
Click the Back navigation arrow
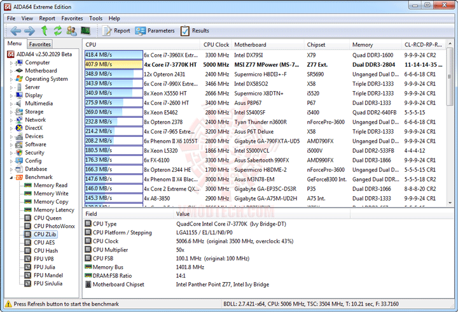click(15, 31)
